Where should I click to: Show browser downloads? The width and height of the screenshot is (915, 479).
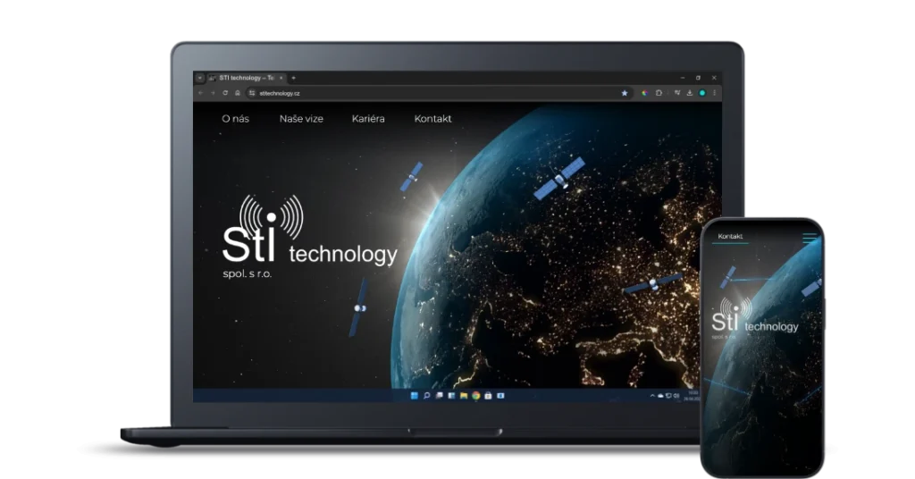[690, 93]
